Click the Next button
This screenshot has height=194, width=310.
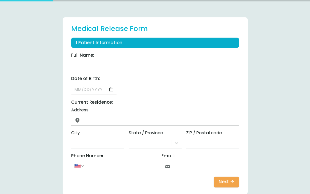tap(226, 182)
